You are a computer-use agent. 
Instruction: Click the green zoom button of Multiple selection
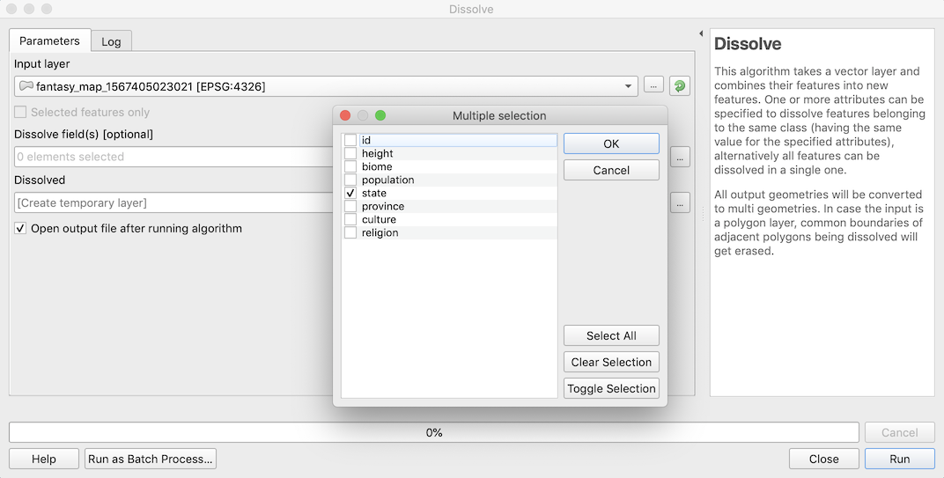click(380, 115)
